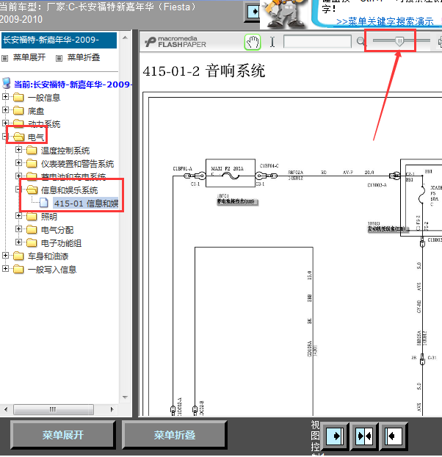Click the horizontal scrollbar right arrow
The image size is (442, 457).
[x=112, y=409]
